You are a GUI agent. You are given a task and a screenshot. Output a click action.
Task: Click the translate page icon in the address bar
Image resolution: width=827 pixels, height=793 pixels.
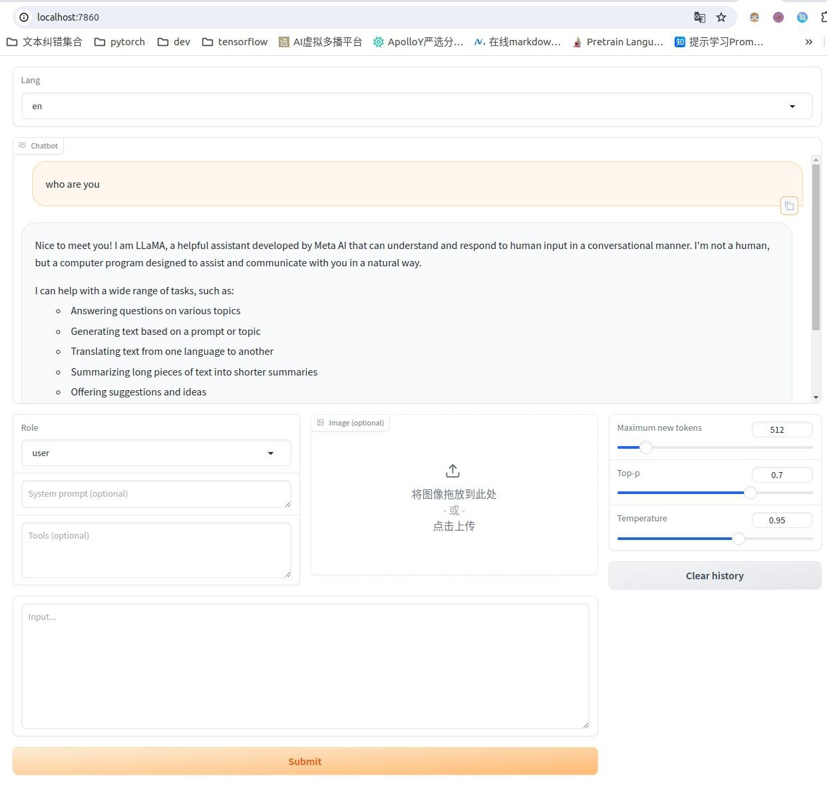point(699,17)
